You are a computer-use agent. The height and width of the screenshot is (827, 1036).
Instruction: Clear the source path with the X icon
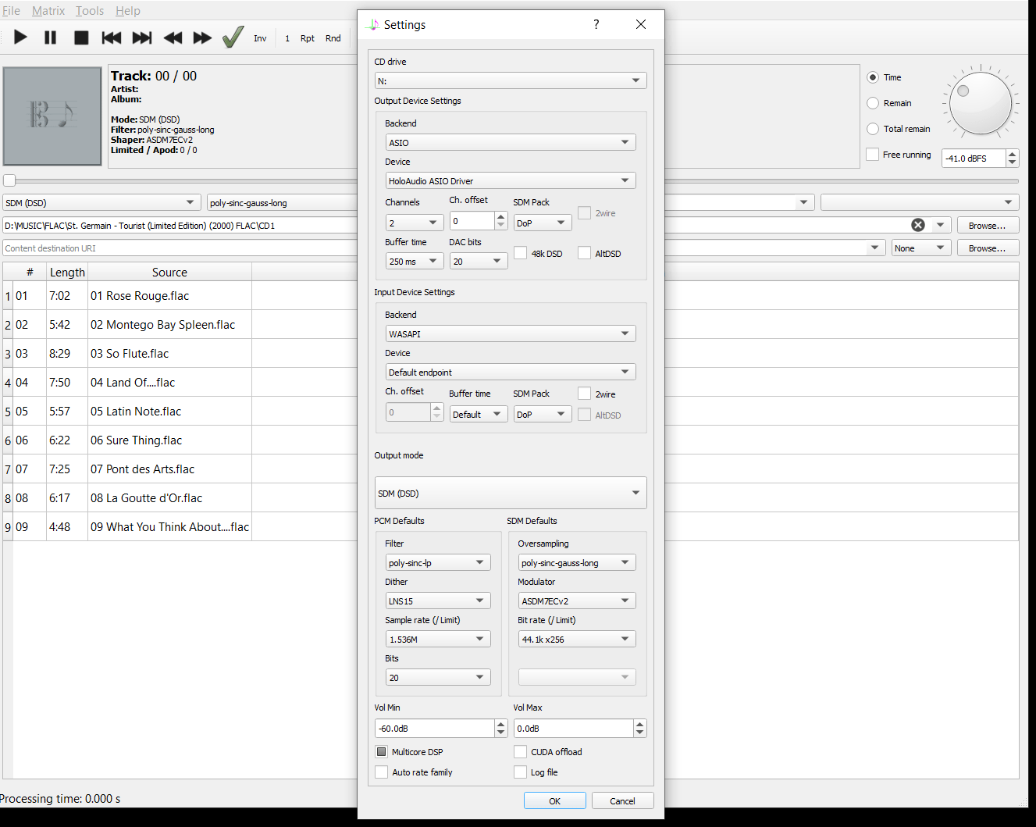[918, 225]
